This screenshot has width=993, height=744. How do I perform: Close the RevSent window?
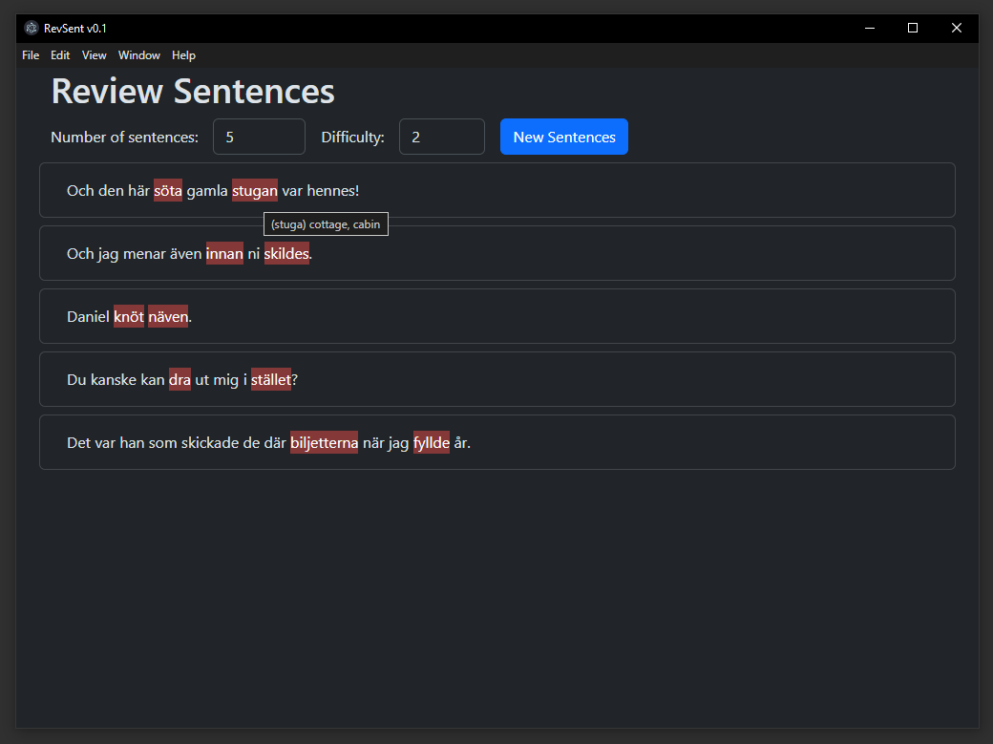(957, 28)
